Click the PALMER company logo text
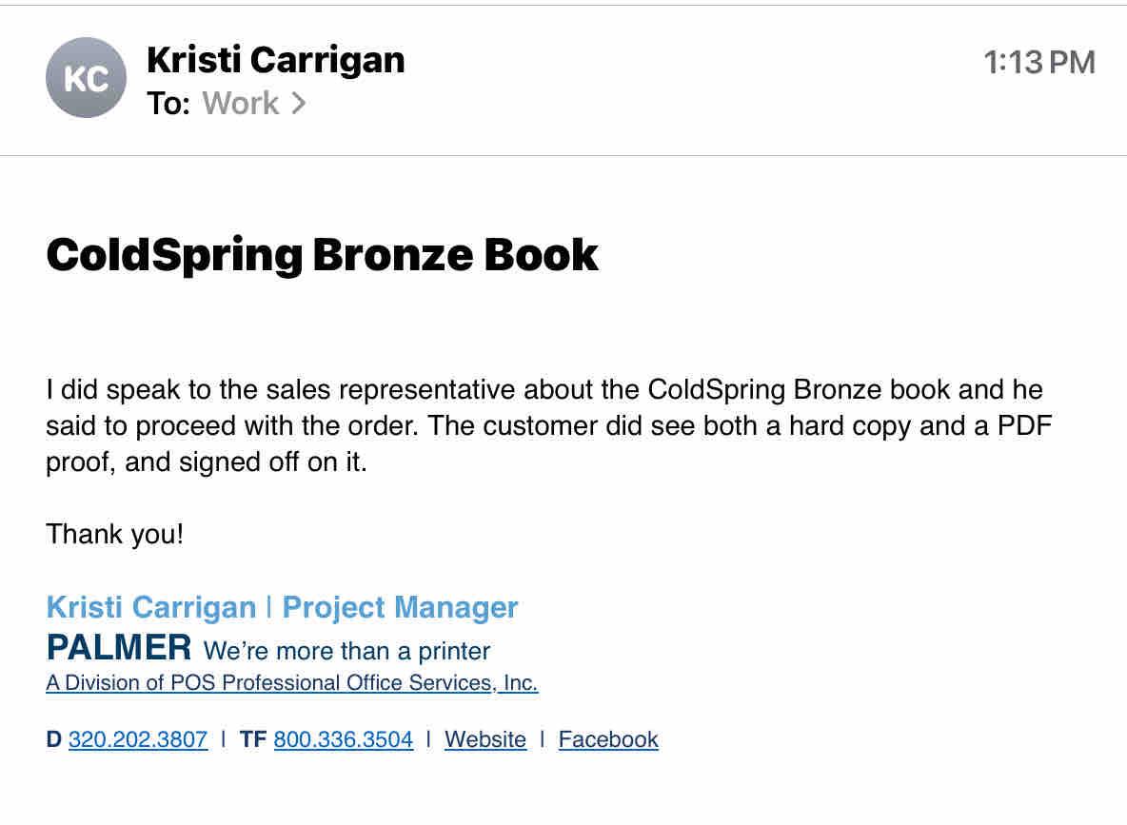This screenshot has height=825, width=1127. (119, 648)
